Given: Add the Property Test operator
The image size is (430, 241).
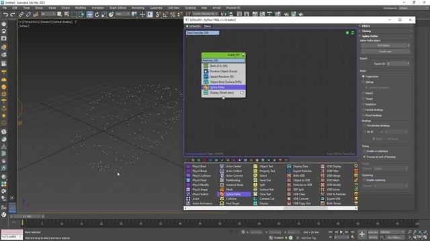Looking at the screenshot, I should pos(267,171).
